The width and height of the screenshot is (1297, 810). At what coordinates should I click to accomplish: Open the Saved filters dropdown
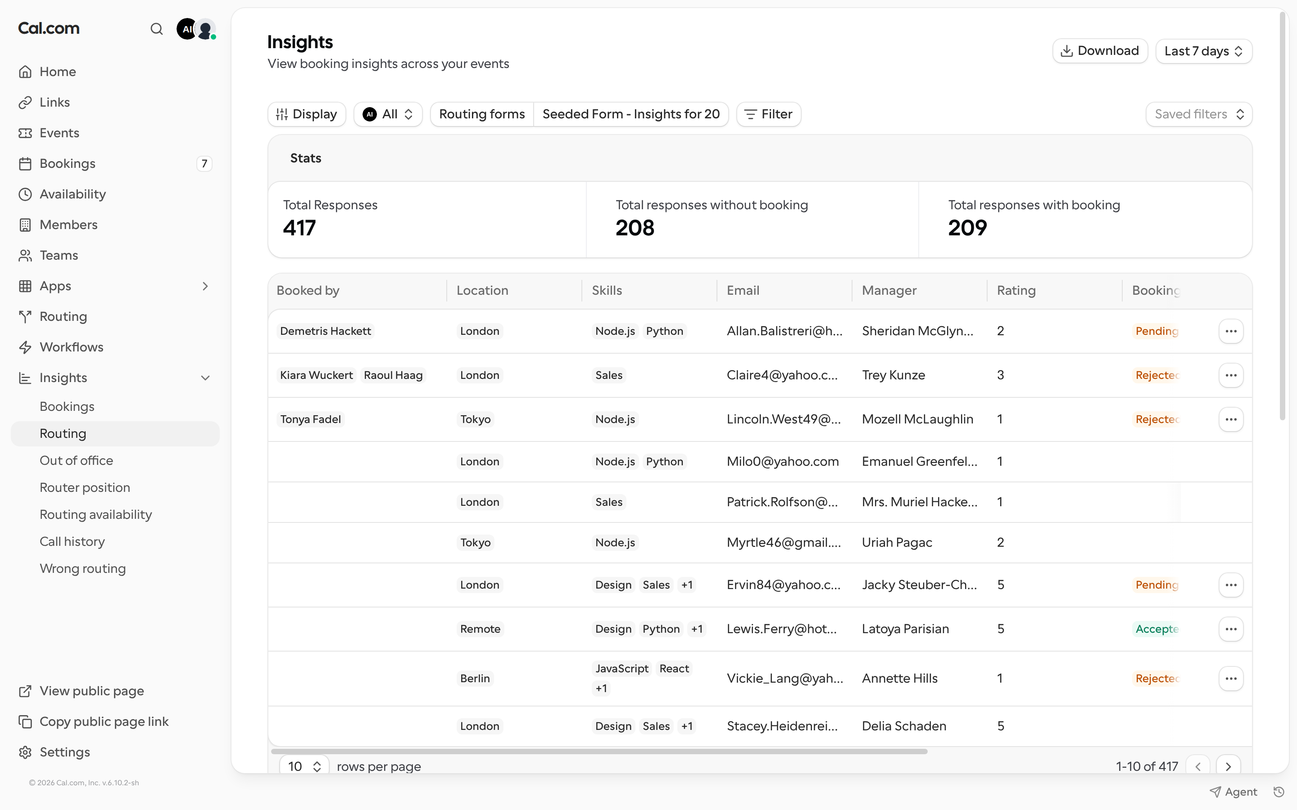tap(1199, 114)
